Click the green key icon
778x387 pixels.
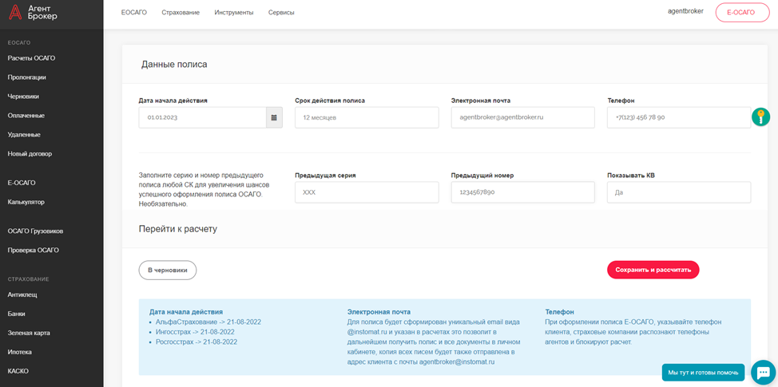click(x=760, y=117)
